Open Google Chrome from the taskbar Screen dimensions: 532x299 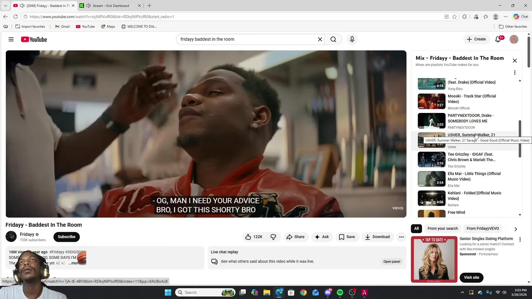coord(303,292)
